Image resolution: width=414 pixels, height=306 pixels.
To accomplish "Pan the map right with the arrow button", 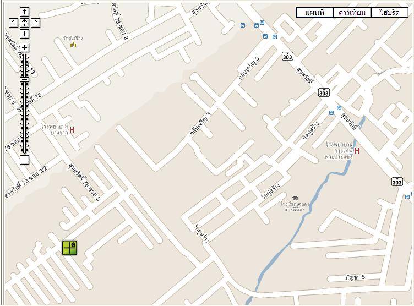I will coord(35,23).
